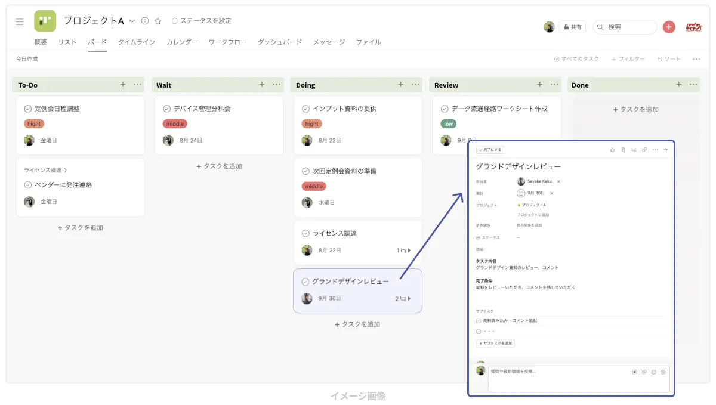Focus the comment box 質問や最新情報を投稿

coord(578,379)
